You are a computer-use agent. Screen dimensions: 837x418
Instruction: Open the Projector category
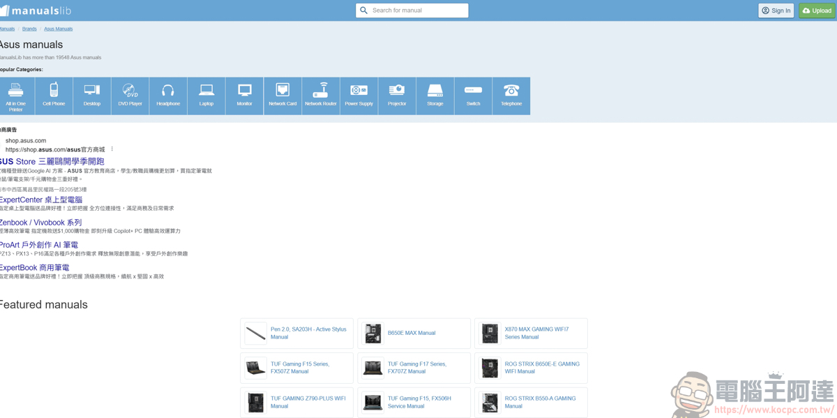(397, 96)
